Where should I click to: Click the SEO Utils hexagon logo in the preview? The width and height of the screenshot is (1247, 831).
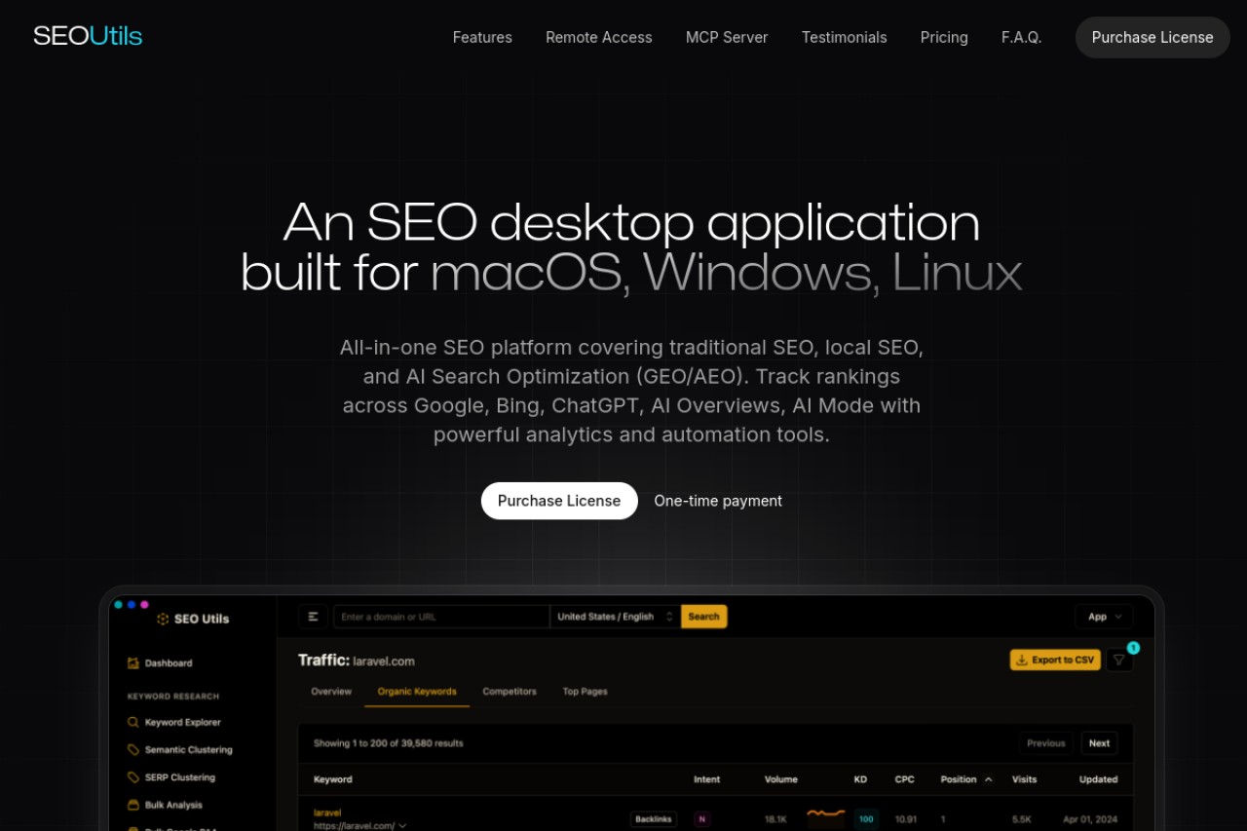coord(163,619)
